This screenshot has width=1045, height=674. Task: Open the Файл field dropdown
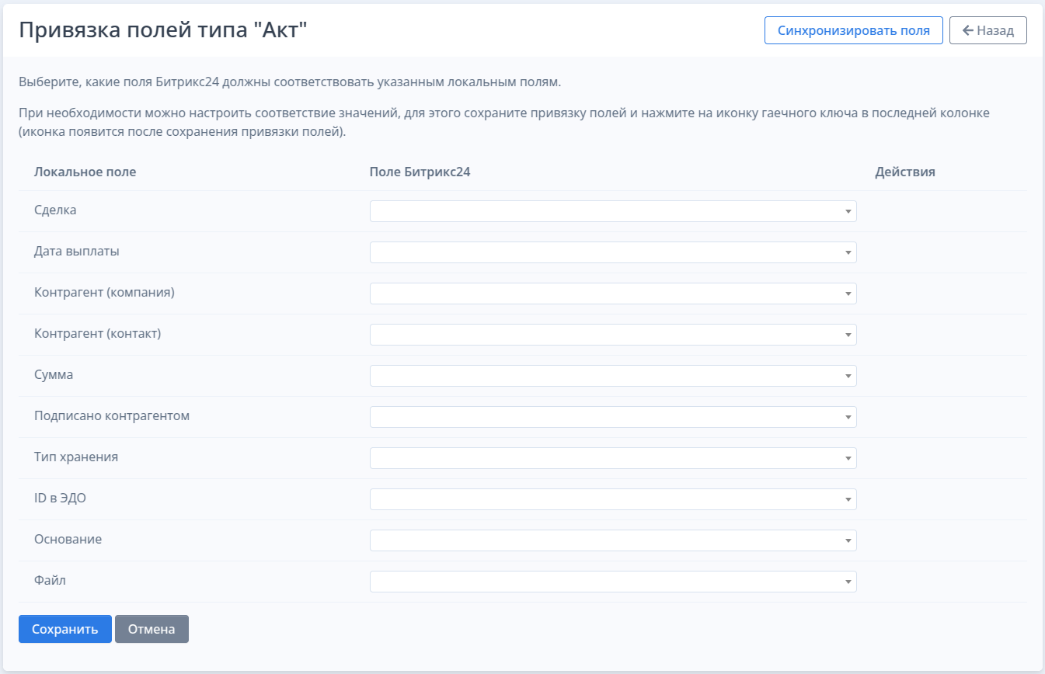[x=613, y=582]
